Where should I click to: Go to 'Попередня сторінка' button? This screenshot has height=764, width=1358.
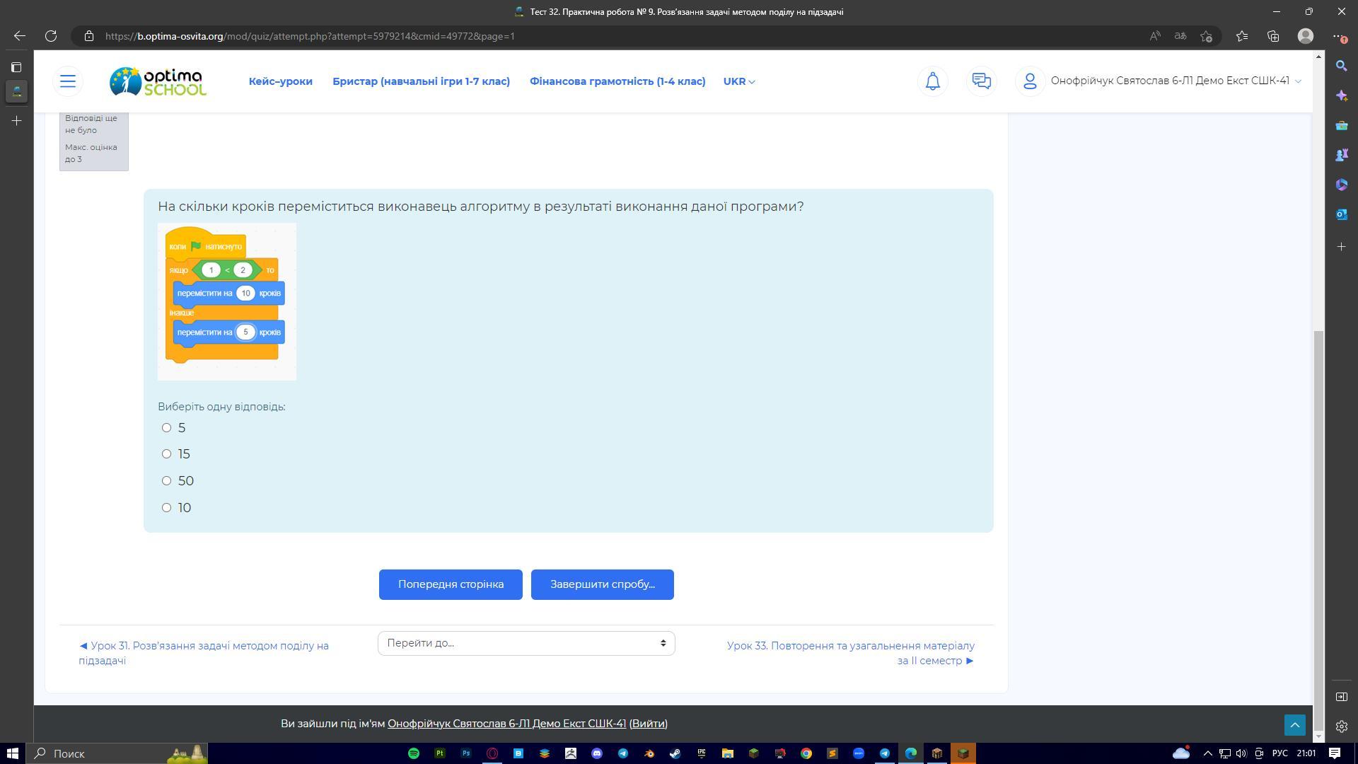[x=451, y=584]
